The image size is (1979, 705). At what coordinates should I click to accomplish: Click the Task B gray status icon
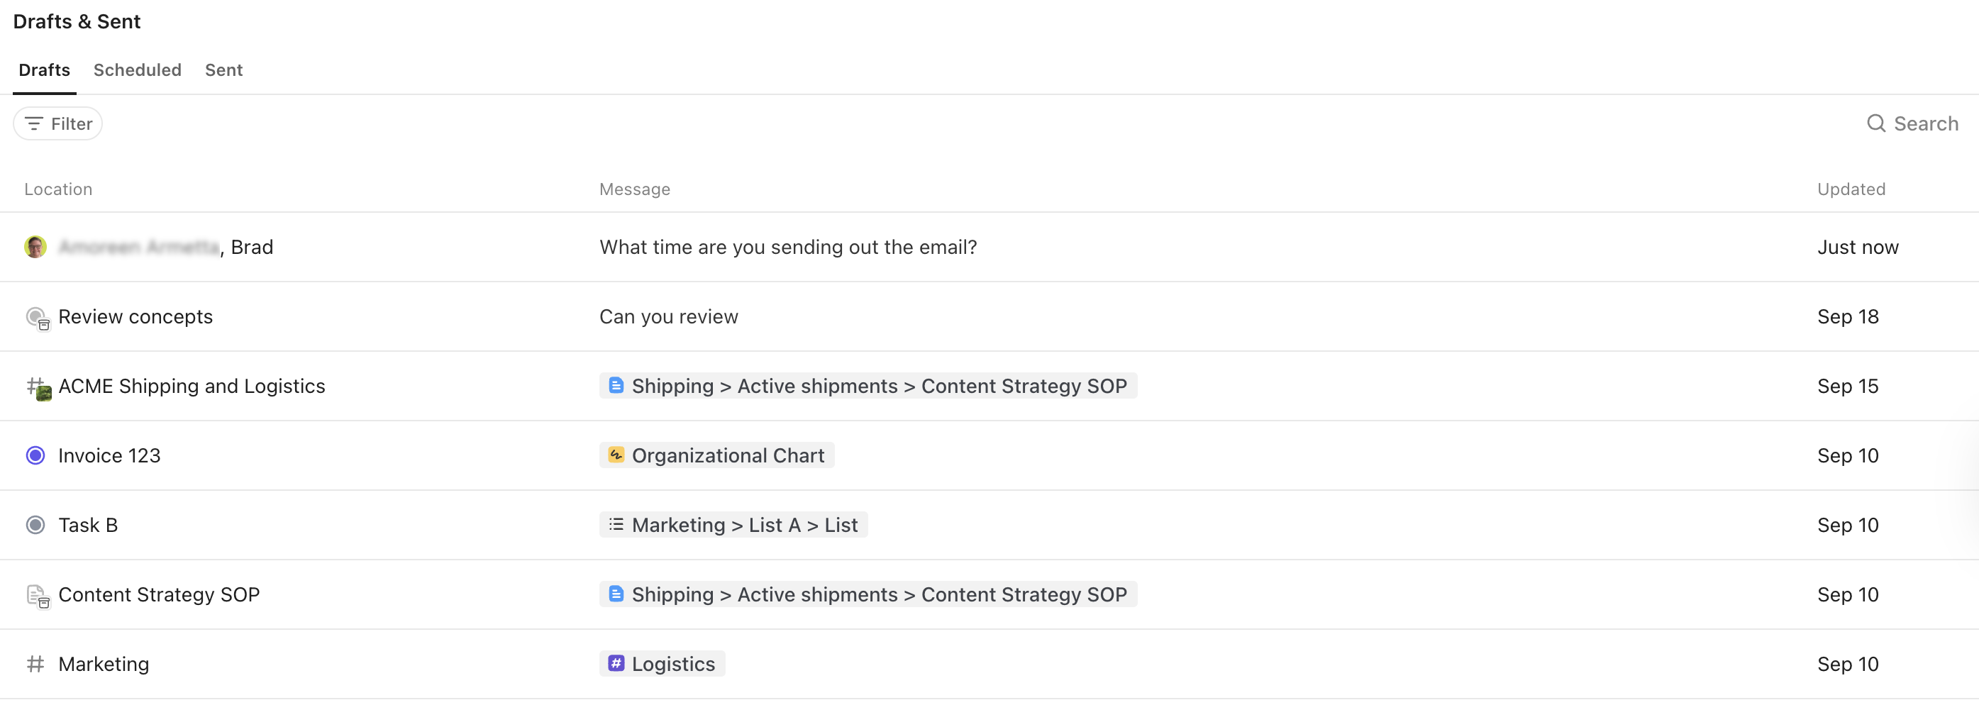coord(35,526)
